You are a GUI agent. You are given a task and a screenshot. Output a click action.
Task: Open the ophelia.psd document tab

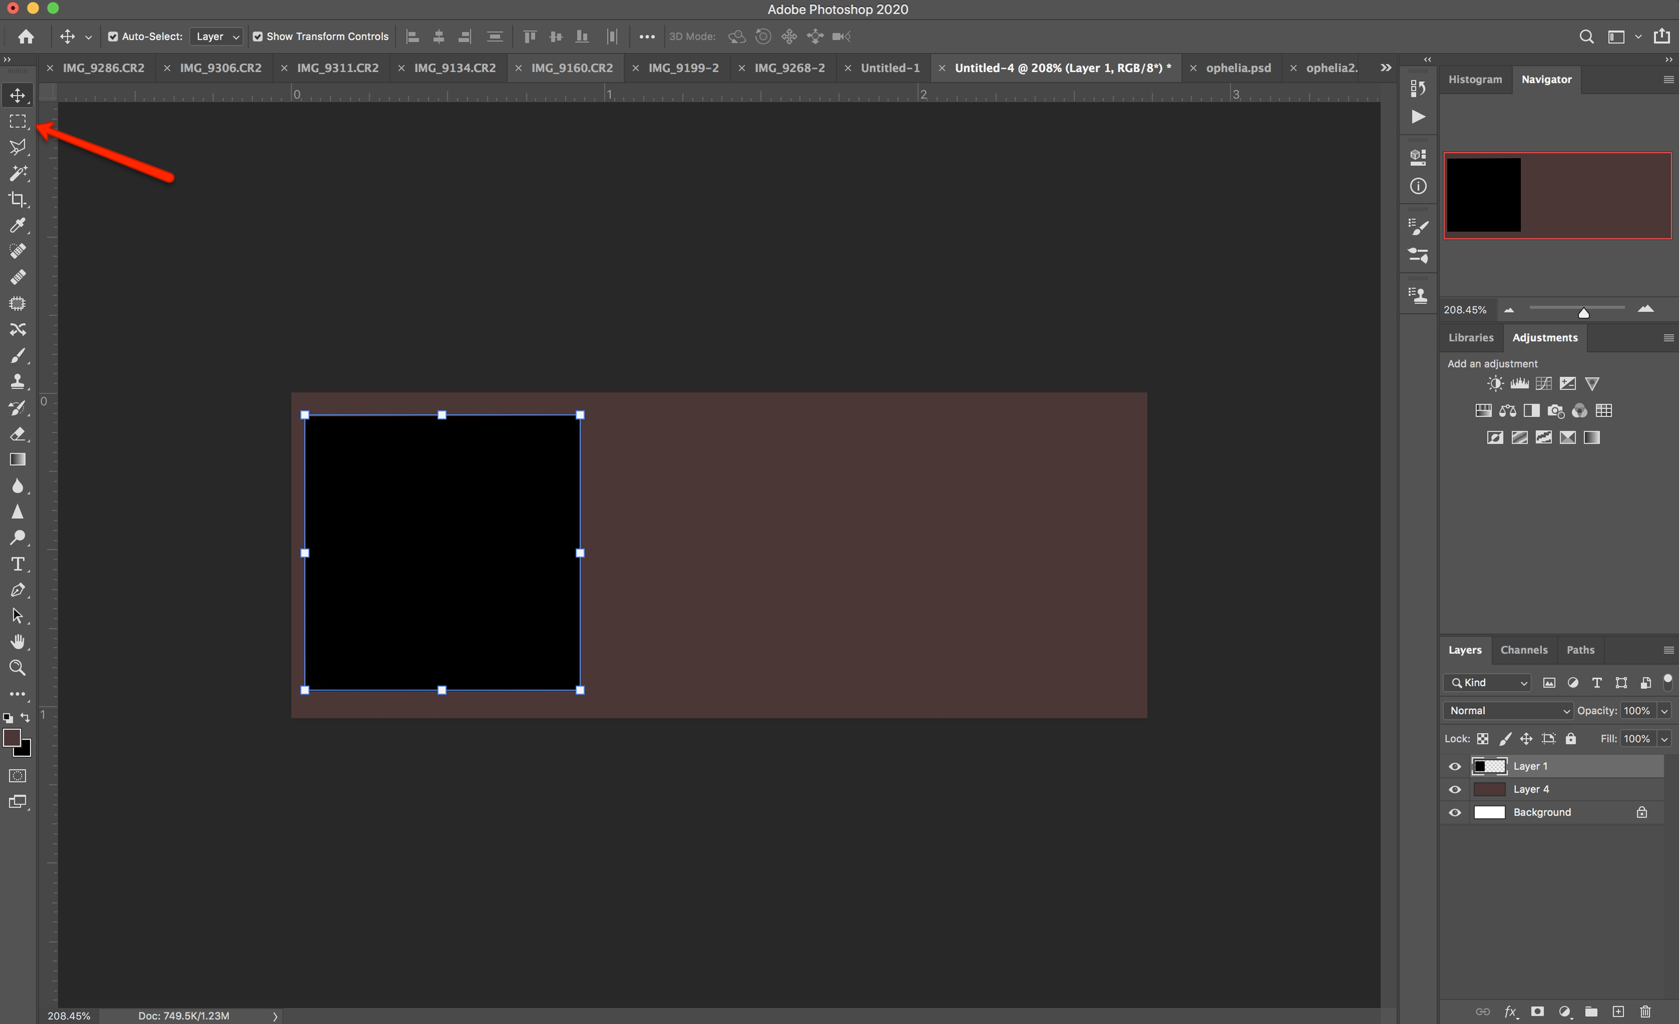tap(1238, 68)
